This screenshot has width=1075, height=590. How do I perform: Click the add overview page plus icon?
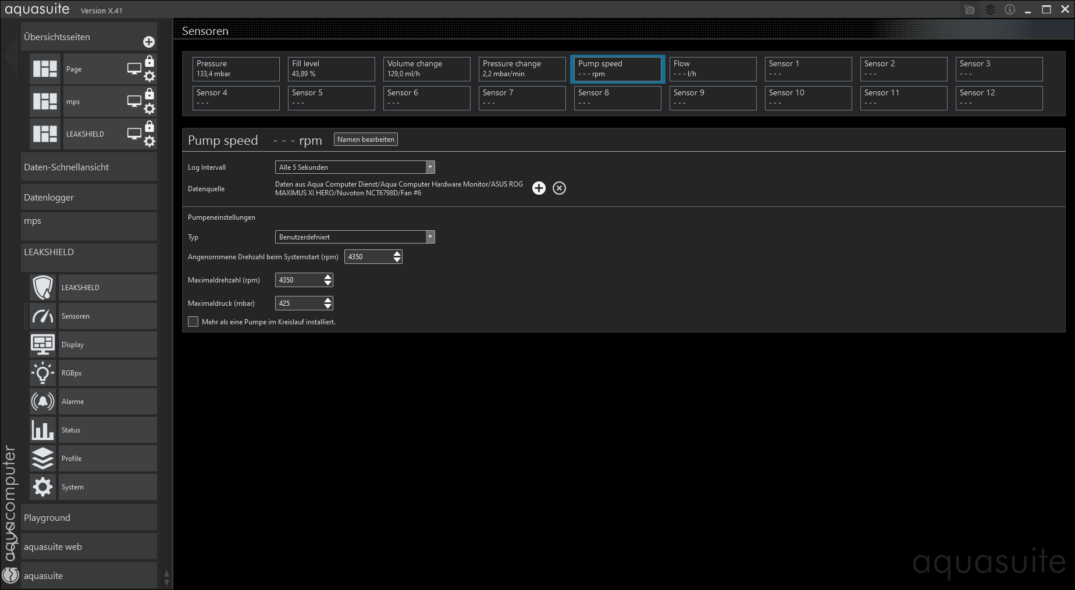(x=149, y=42)
